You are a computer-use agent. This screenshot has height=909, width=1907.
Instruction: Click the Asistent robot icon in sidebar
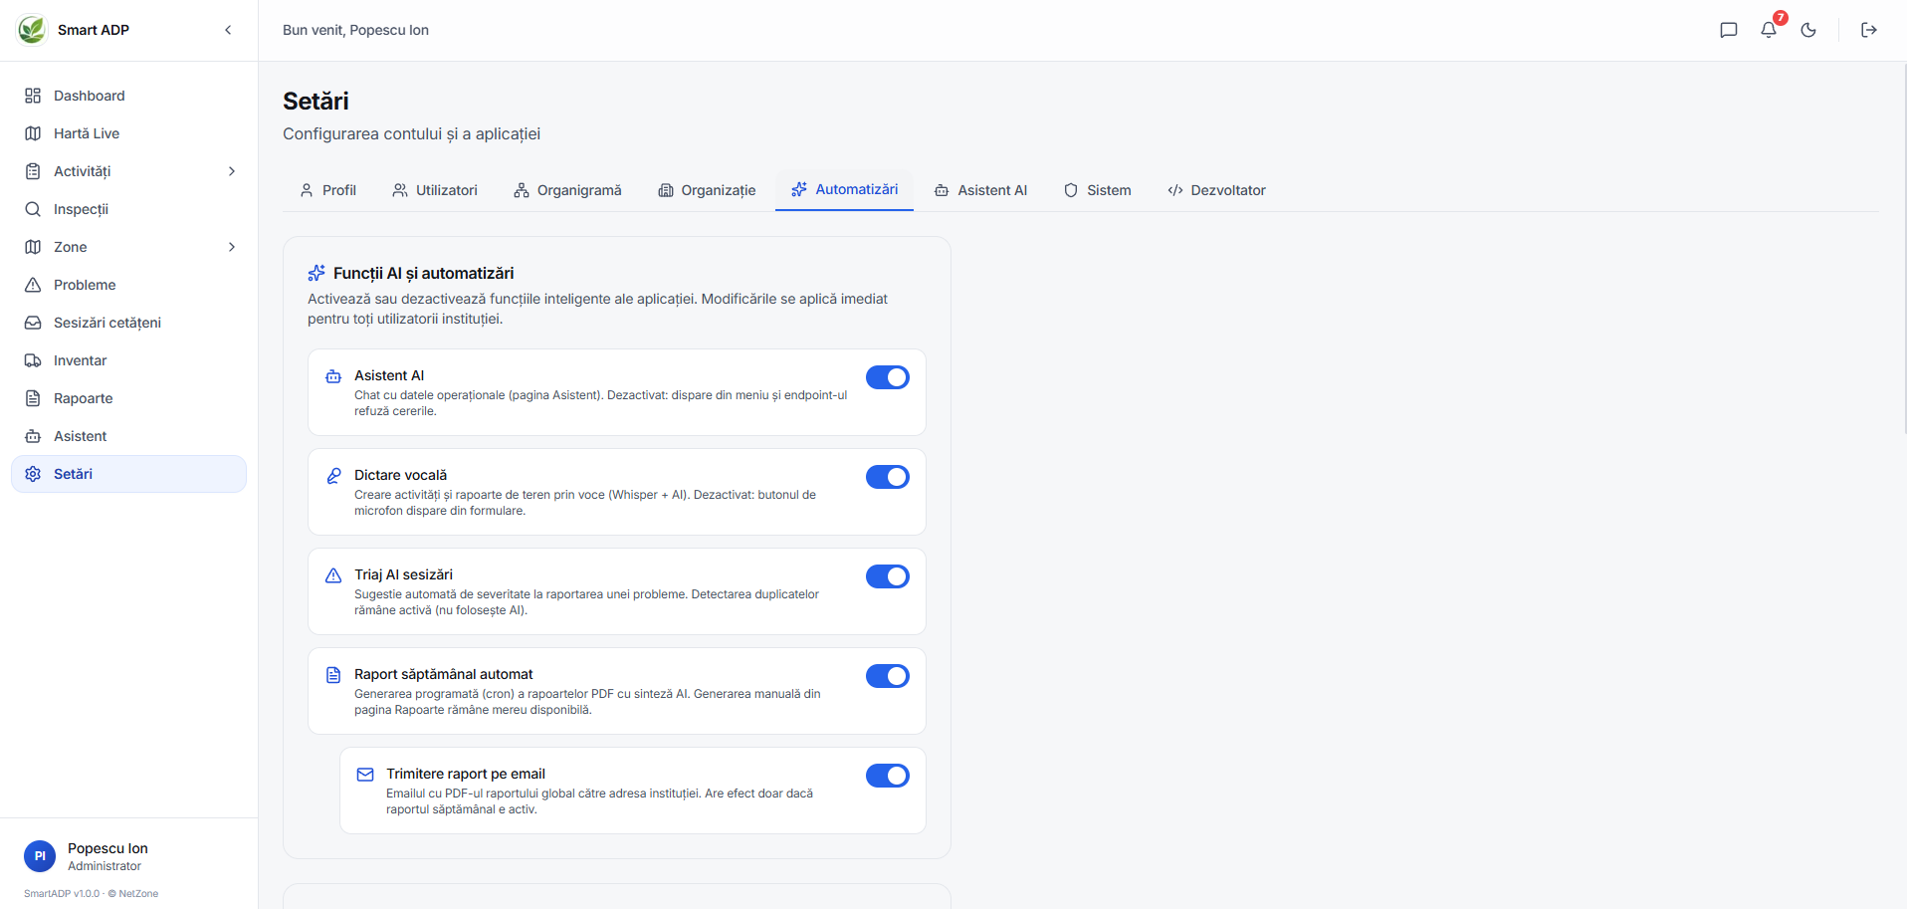click(x=33, y=436)
